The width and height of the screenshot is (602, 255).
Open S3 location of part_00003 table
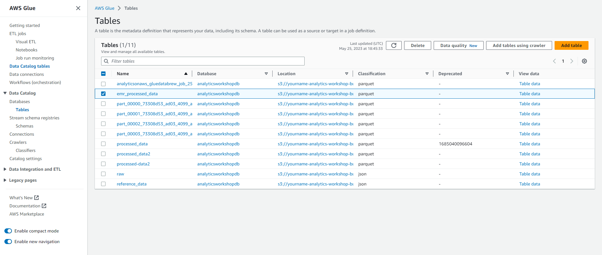[x=315, y=134]
